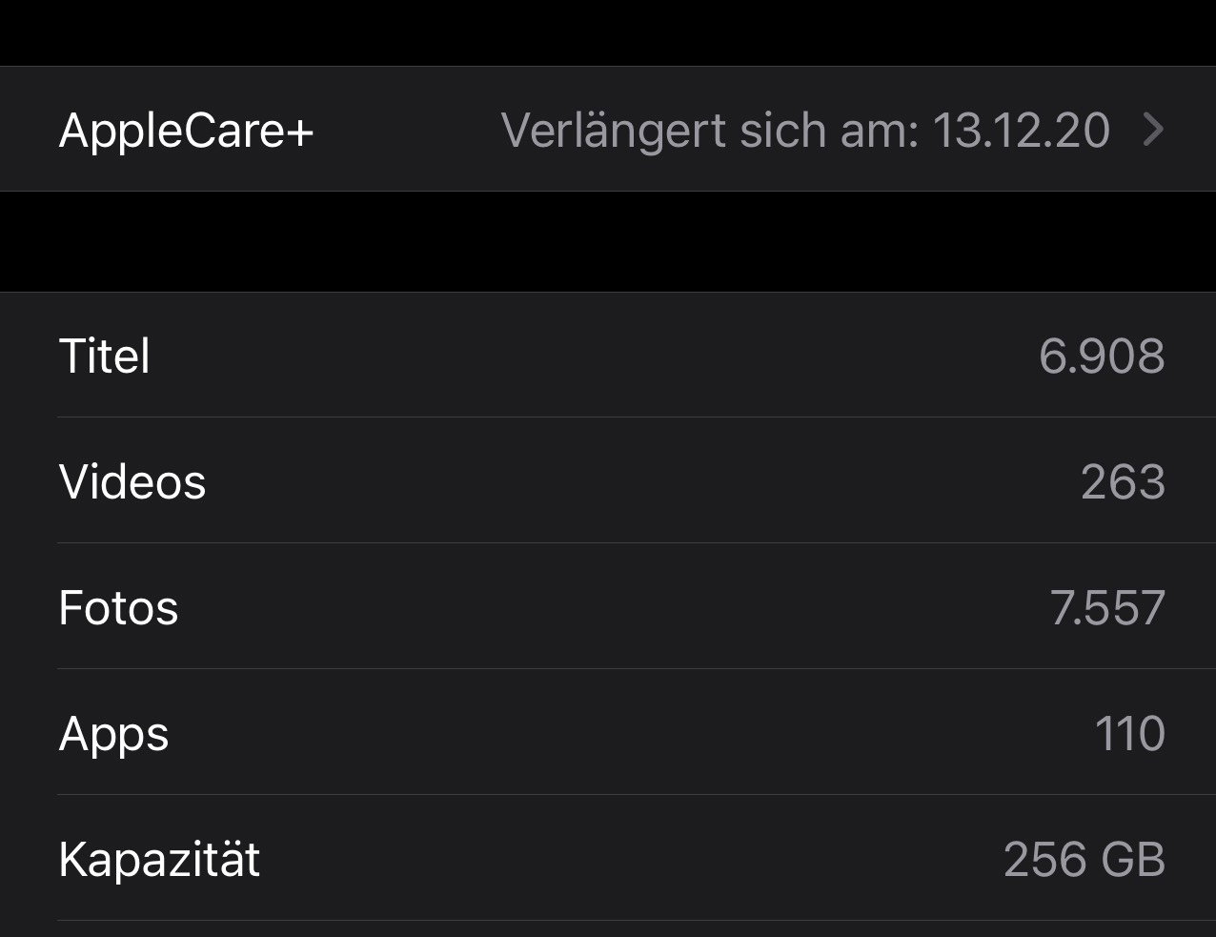Click the divider line between Videos and Fotos
This screenshot has width=1216, height=937.
coord(610,542)
